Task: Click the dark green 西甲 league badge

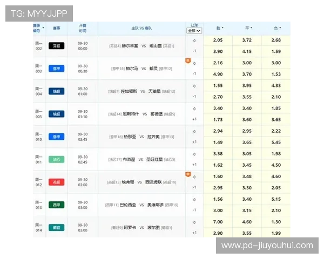Action: point(56,205)
